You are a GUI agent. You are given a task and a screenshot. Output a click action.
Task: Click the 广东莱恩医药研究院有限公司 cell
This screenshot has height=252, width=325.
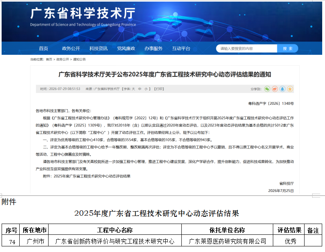pyautogui.click(x=227, y=241)
